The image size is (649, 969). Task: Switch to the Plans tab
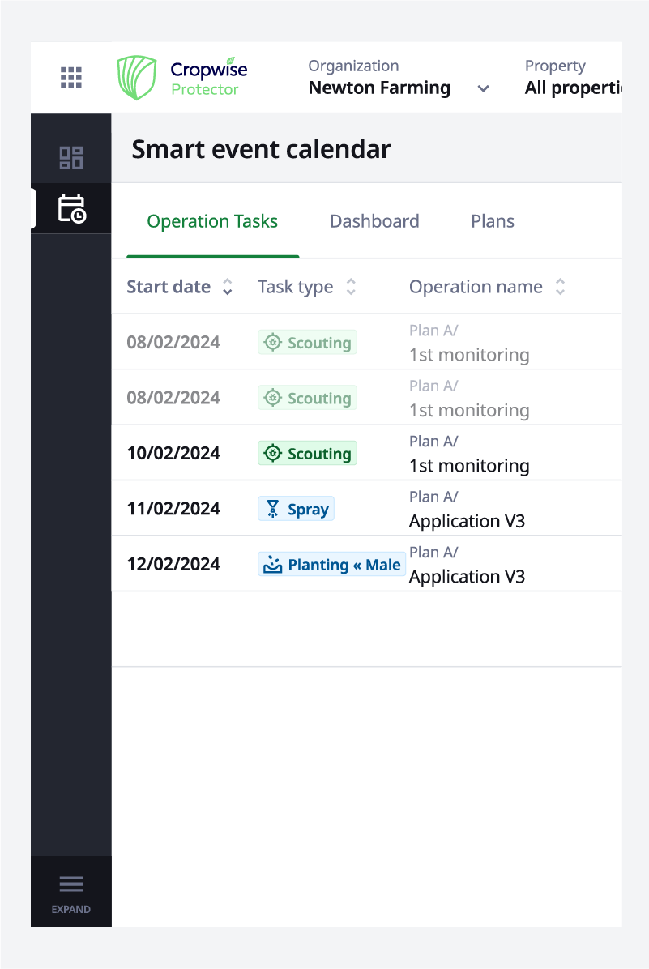pyautogui.click(x=493, y=221)
